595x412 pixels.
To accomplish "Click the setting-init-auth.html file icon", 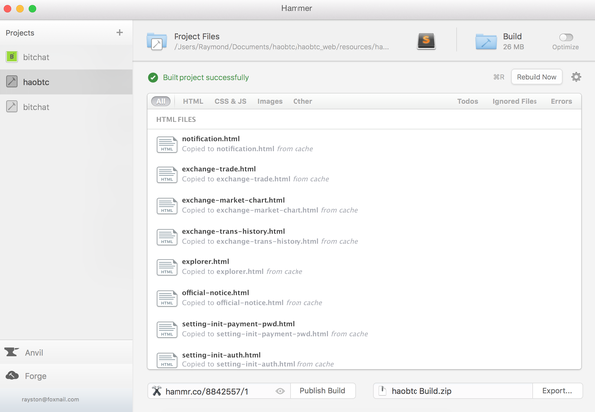I will point(167,360).
